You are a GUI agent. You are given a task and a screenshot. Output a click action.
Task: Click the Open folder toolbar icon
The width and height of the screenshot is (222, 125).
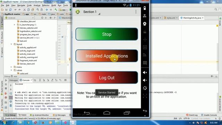coord(2,10)
